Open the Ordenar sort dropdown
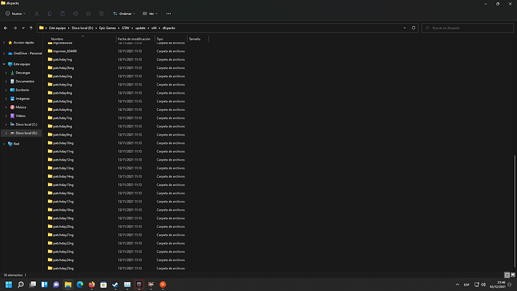 pos(124,13)
